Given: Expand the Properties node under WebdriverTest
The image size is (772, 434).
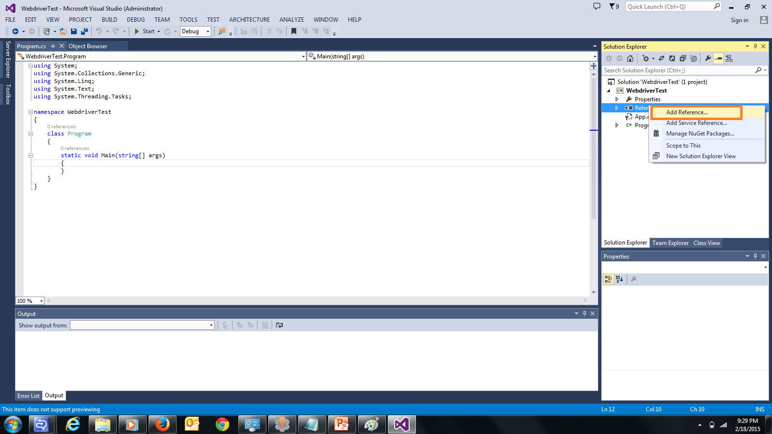Looking at the screenshot, I should [x=618, y=99].
